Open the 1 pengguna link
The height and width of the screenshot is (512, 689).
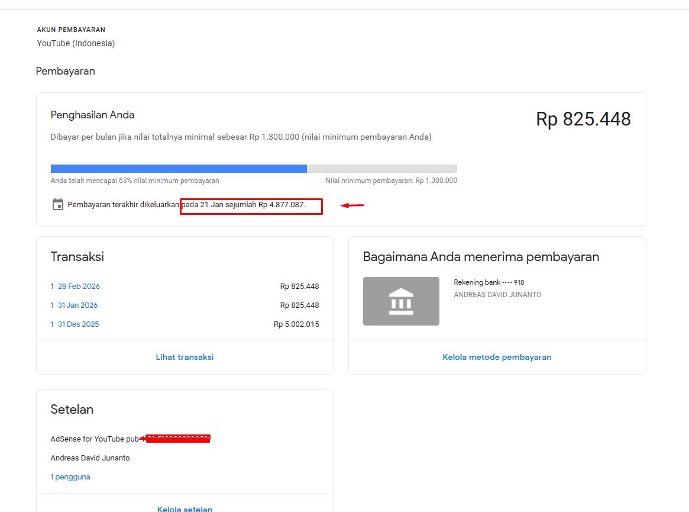click(70, 477)
